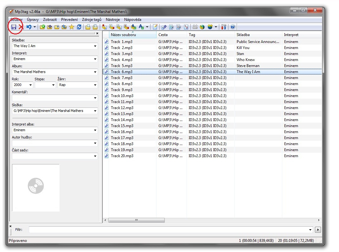Click the Export icon with blue arrow
The height and width of the screenshot is (252, 339).
[x=164, y=27]
